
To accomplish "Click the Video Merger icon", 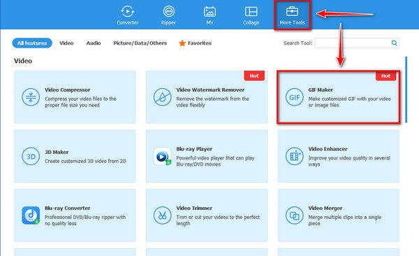I will coord(294,215).
